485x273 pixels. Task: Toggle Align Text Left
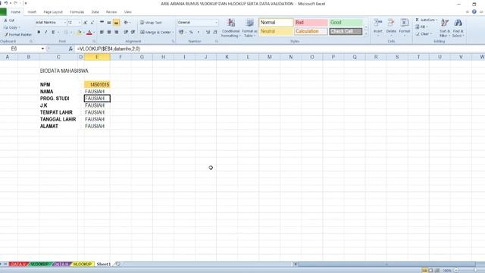(x=102, y=32)
